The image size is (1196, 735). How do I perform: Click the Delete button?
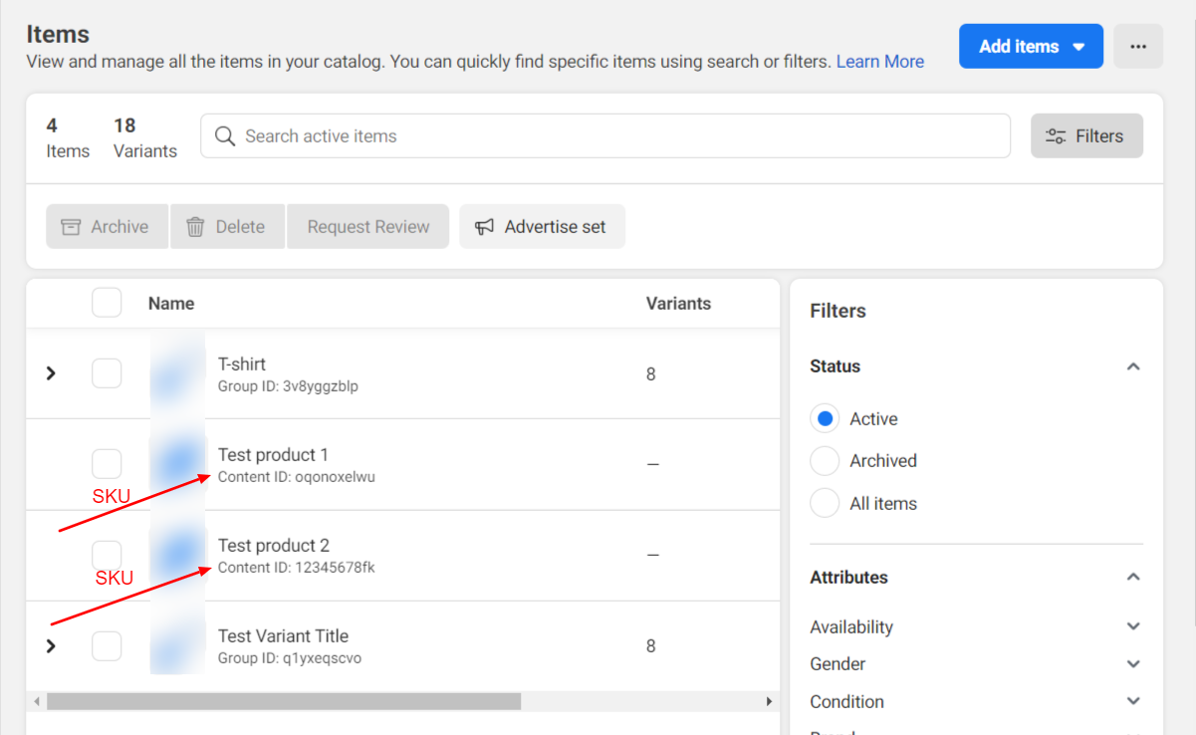click(227, 227)
